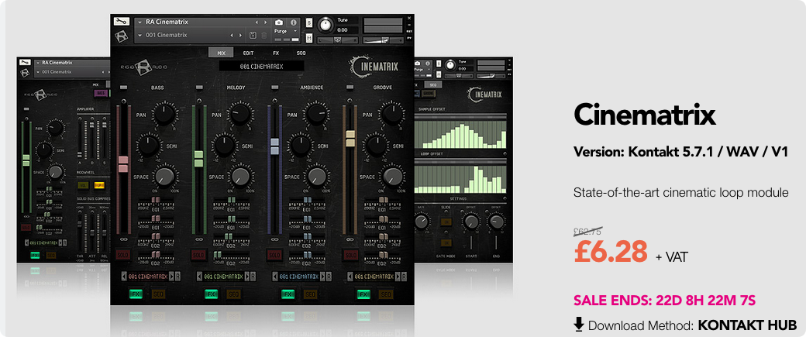Image resolution: width=806 pixels, height=337 pixels.
Task: Select SEQ tab in right background window
Action: pos(432,84)
